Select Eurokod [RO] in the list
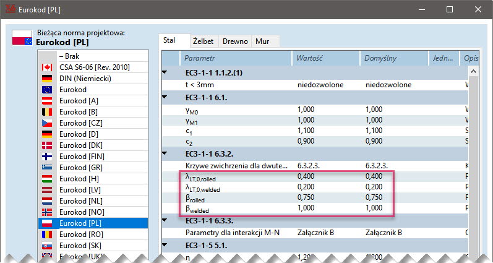This screenshot has width=493, height=263. pos(93,235)
